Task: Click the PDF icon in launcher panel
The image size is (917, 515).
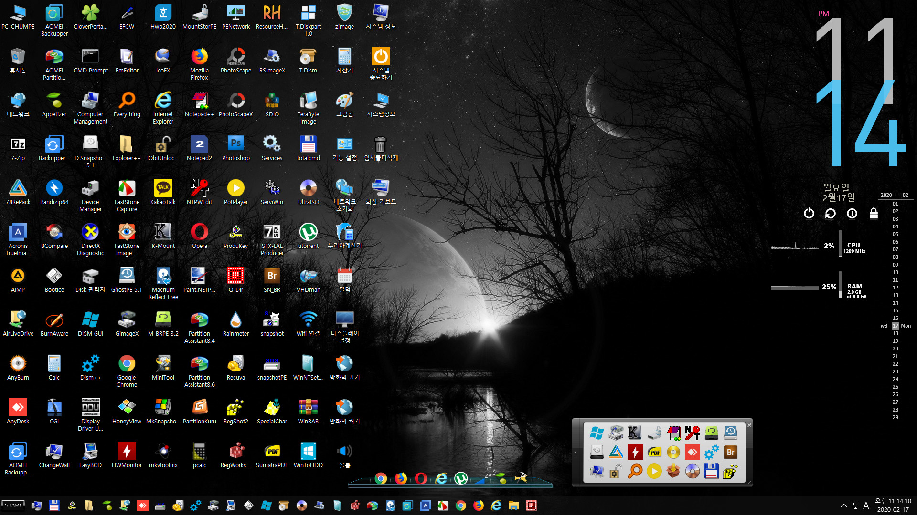Action: (x=654, y=452)
